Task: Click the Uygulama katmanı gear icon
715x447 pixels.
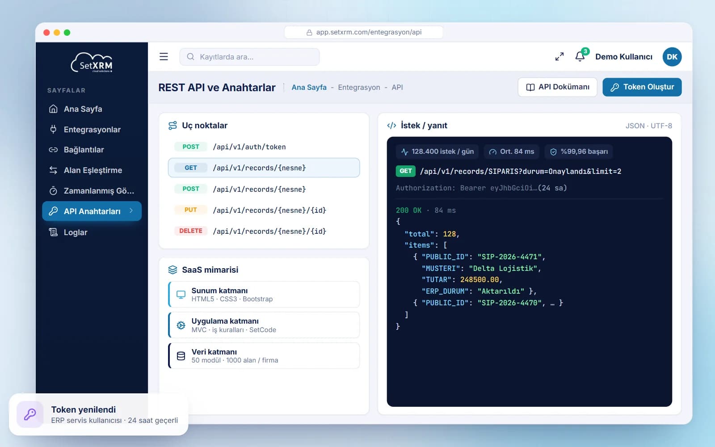Action: pyautogui.click(x=181, y=325)
